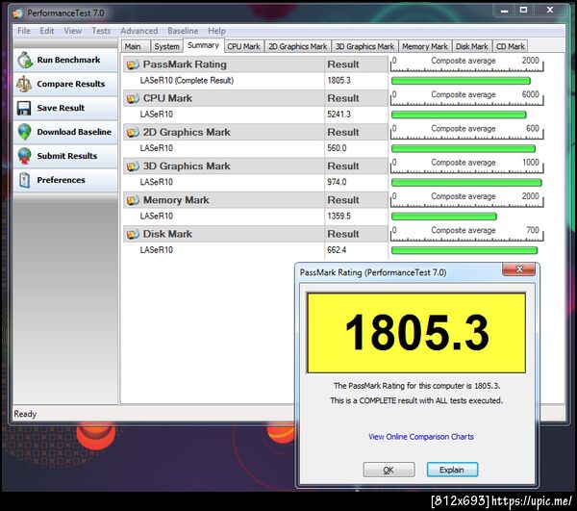
Task: Switch to the System tab
Action: tap(166, 46)
